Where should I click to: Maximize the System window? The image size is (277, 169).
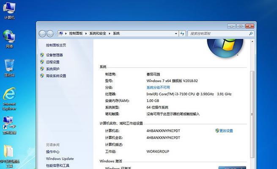click(x=241, y=26)
